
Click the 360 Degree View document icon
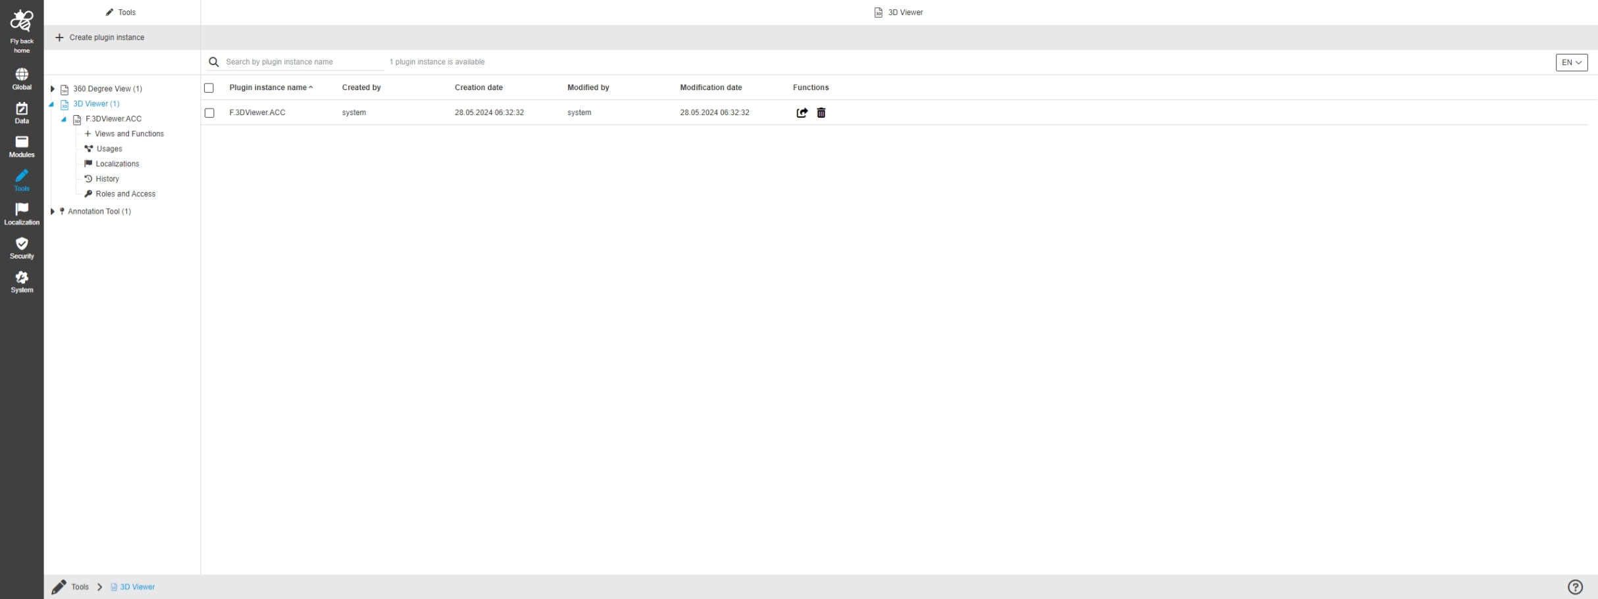(64, 89)
